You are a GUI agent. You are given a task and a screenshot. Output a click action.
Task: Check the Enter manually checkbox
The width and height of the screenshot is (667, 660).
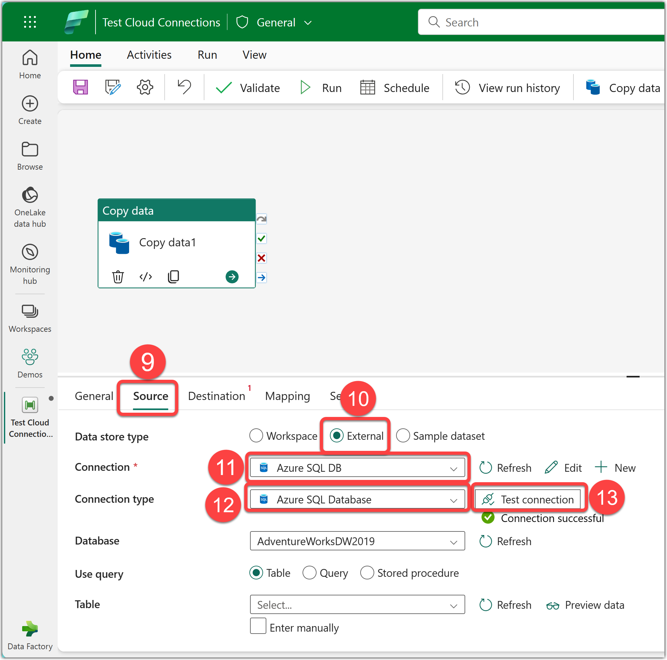pyautogui.click(x=258, y=627)
